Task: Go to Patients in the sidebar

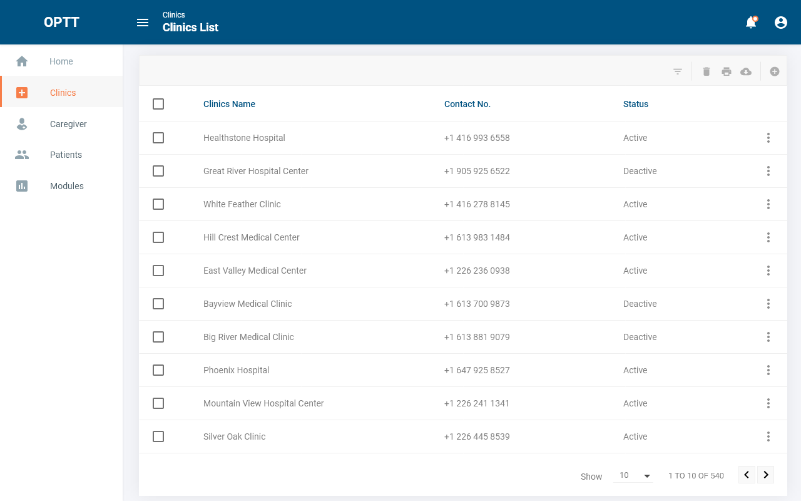Action: tap(66, 155)
